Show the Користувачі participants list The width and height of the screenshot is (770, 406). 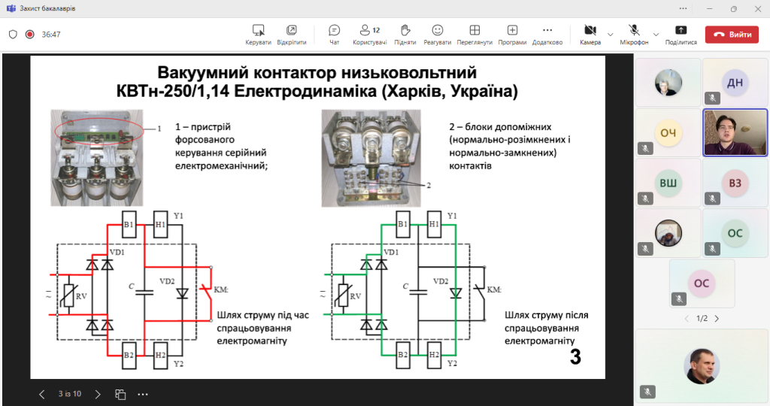click(370, 35)
